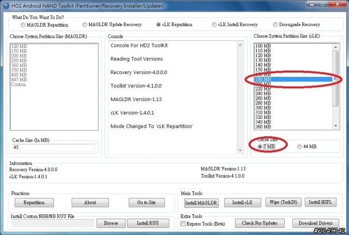
Task: Minimize the HD2 Toolkit window
Action: tap(312, 4)
